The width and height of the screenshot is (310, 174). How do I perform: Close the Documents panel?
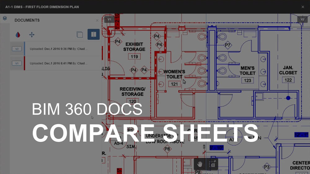[97, 20]
